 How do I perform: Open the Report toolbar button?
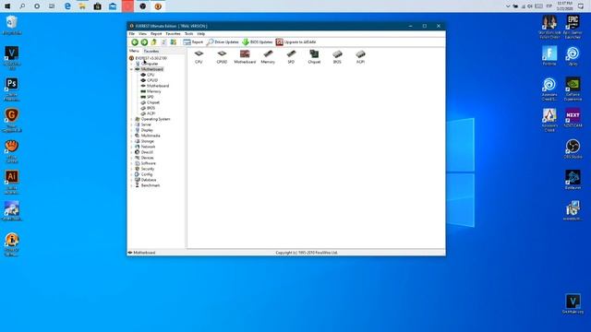(x=193, y=42)
